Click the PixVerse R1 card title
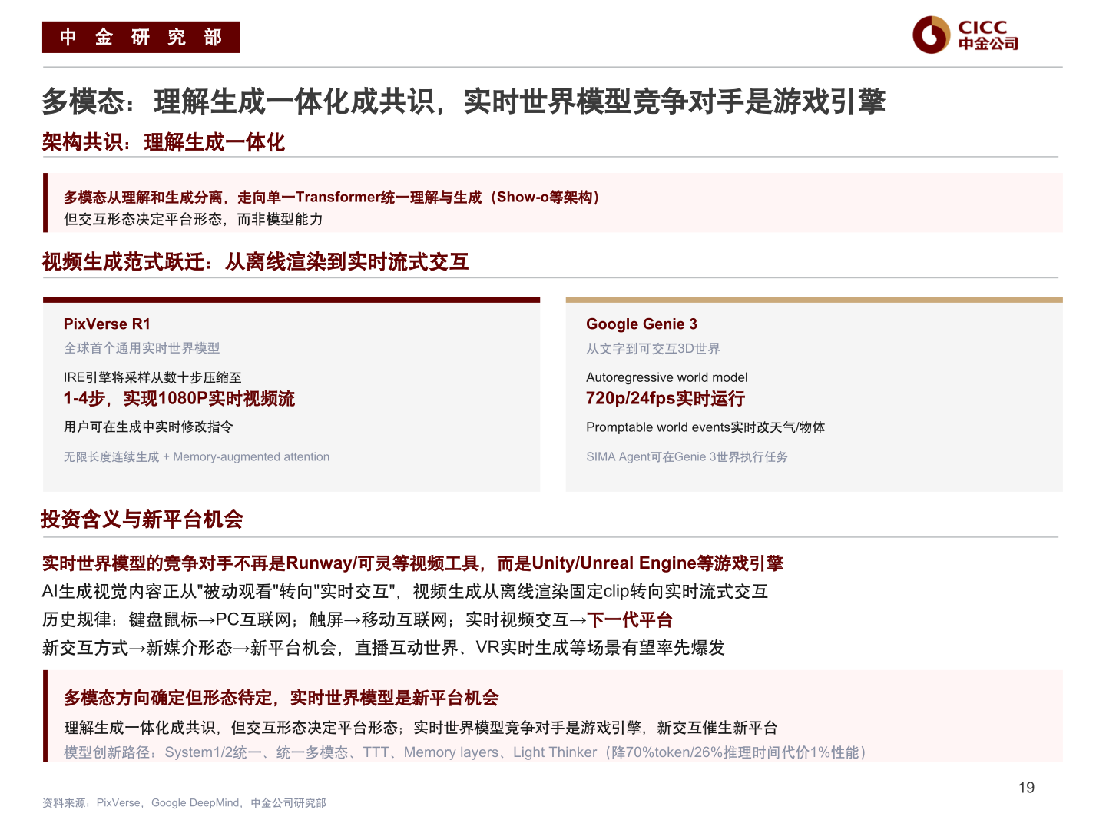Image resolution: width=1106 pixels, height=830 pixels. coord(107,324)
